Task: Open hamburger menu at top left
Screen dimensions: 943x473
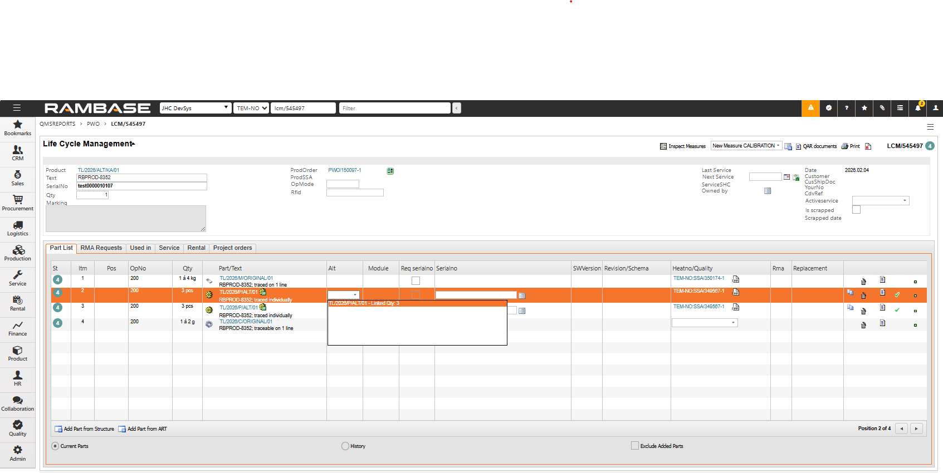Action: (17, 108)
